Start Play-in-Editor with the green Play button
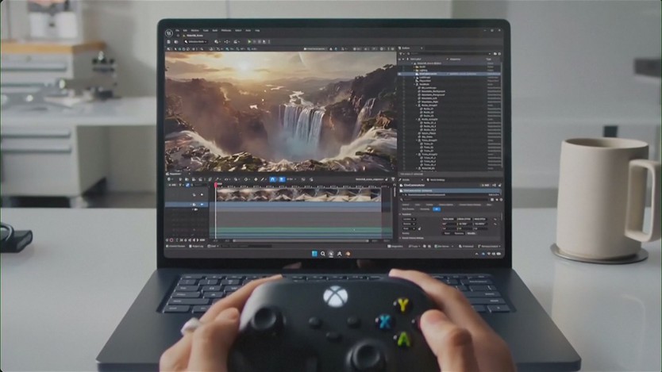662x372 pixels. [249, 42]
